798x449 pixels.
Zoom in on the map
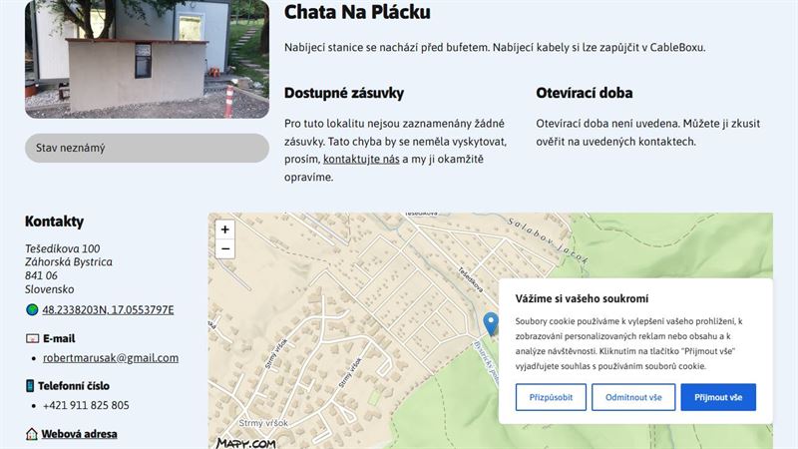[225, 229]
